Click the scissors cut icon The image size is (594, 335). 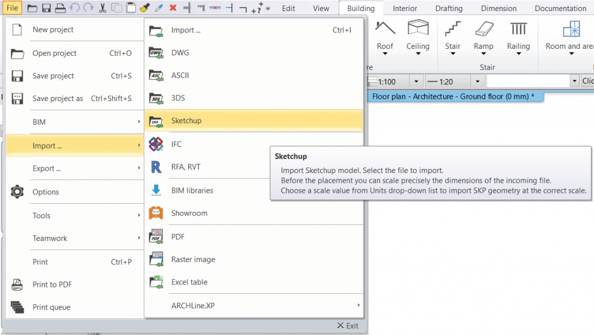click(102, 8)
